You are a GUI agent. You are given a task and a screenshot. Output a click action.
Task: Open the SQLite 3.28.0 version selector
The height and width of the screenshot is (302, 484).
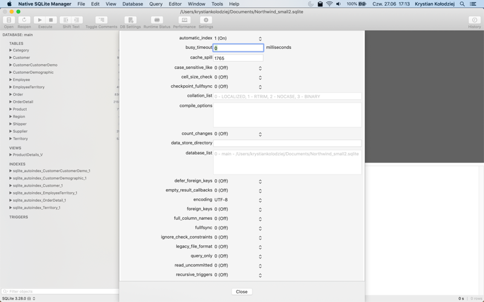[19, 298]
